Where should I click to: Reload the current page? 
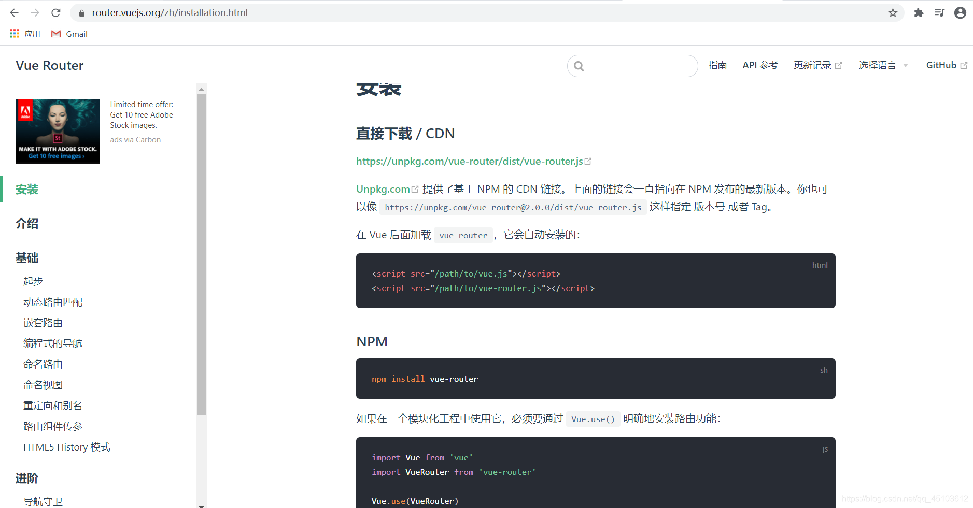56,12
